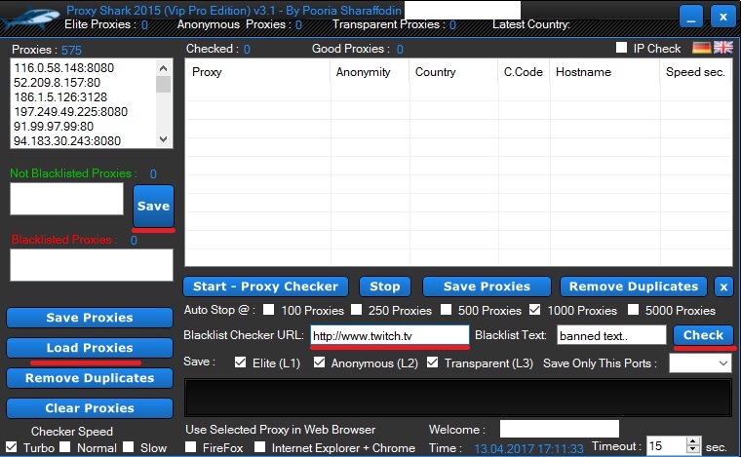741x457 pixels.
Task: Click the small x button beside Remove Duplicates
Action: click(722, 286)
